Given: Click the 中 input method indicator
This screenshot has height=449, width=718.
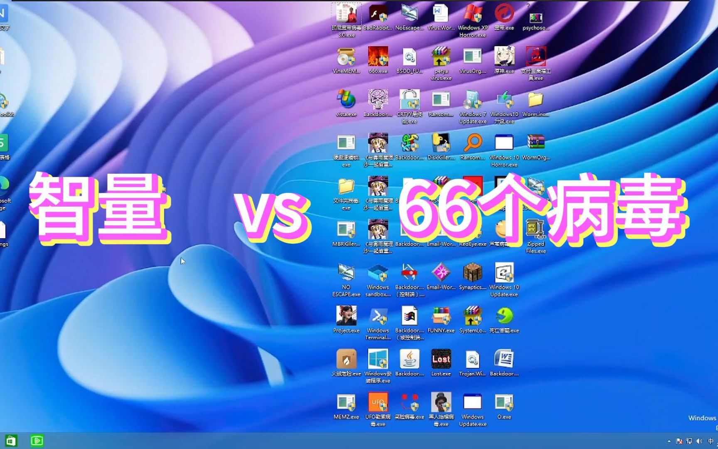Looking at the screenshot, I should (711, 441).
